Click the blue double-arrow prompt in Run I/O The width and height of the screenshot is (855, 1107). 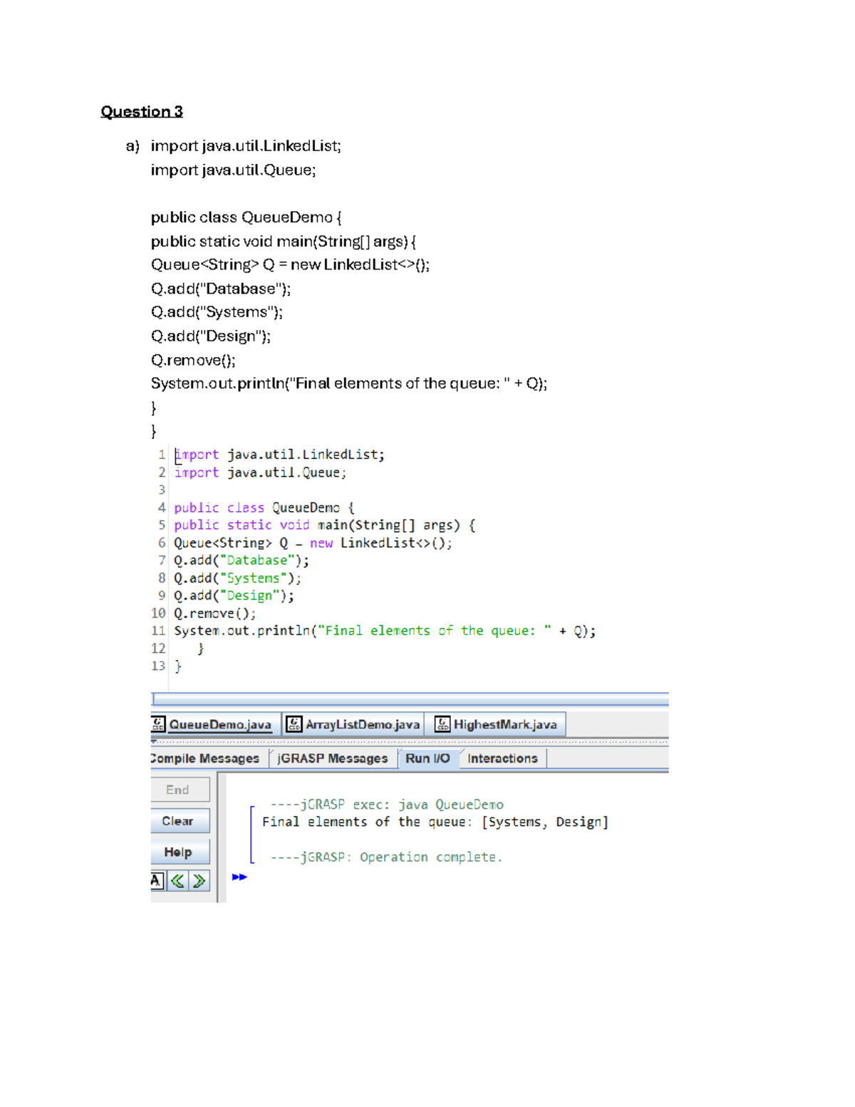click(x=239, y=877)
